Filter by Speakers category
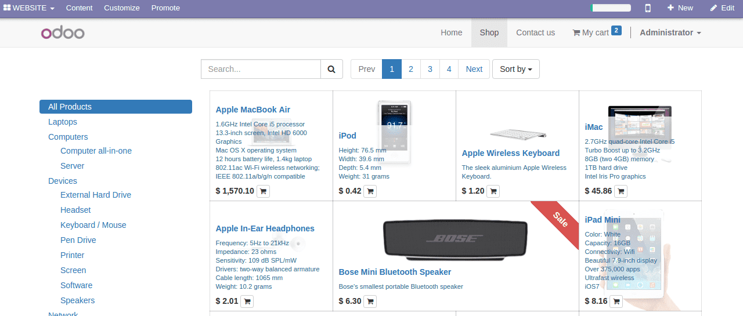Image resolution: width=743 pixels, height=316 pixels. coord(78,300)
